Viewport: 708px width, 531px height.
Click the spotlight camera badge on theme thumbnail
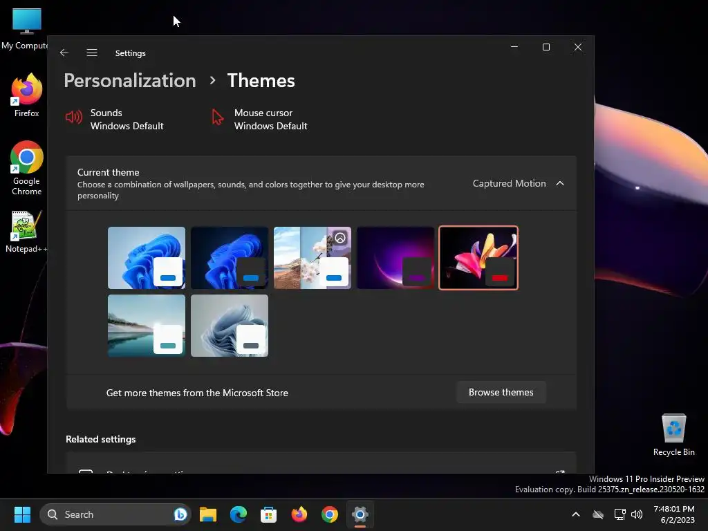click(x=340, y=238)
